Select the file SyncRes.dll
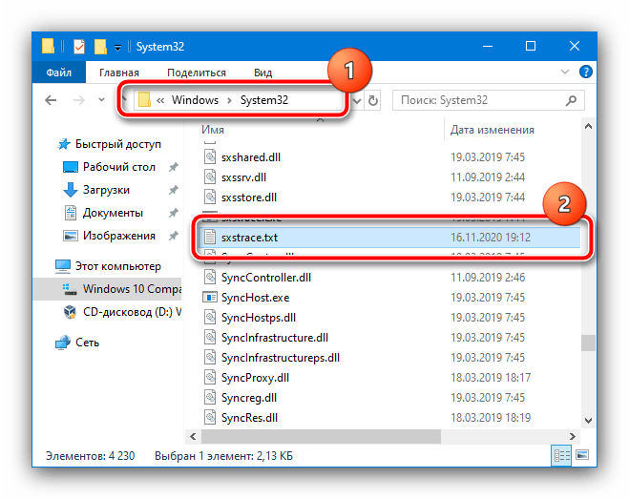 pyautogui.click(x=249, y=418)
